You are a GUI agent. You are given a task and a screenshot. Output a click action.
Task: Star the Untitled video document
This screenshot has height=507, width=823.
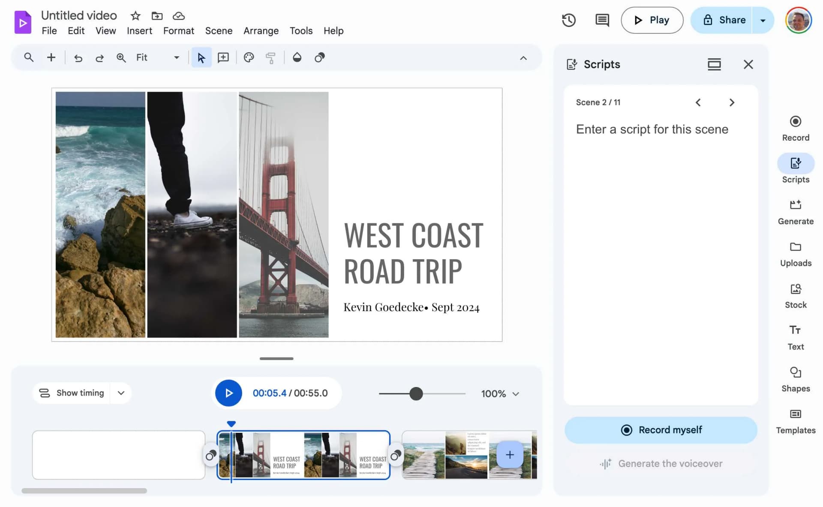[x=135, y=16]
